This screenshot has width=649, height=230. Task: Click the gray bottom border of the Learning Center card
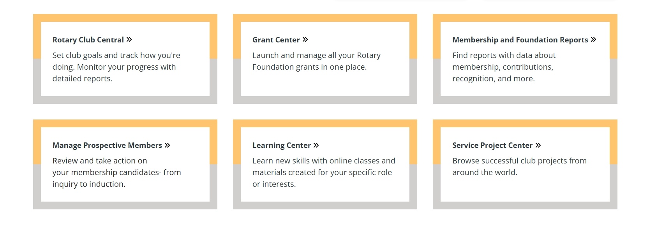pyautogui.click(x=325, y=205)
